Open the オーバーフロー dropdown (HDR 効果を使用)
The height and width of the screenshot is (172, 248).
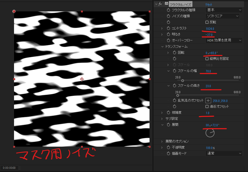tap(224, 40)
